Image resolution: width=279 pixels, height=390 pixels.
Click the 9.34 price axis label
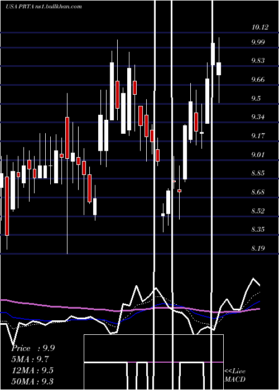coord(258,117)
